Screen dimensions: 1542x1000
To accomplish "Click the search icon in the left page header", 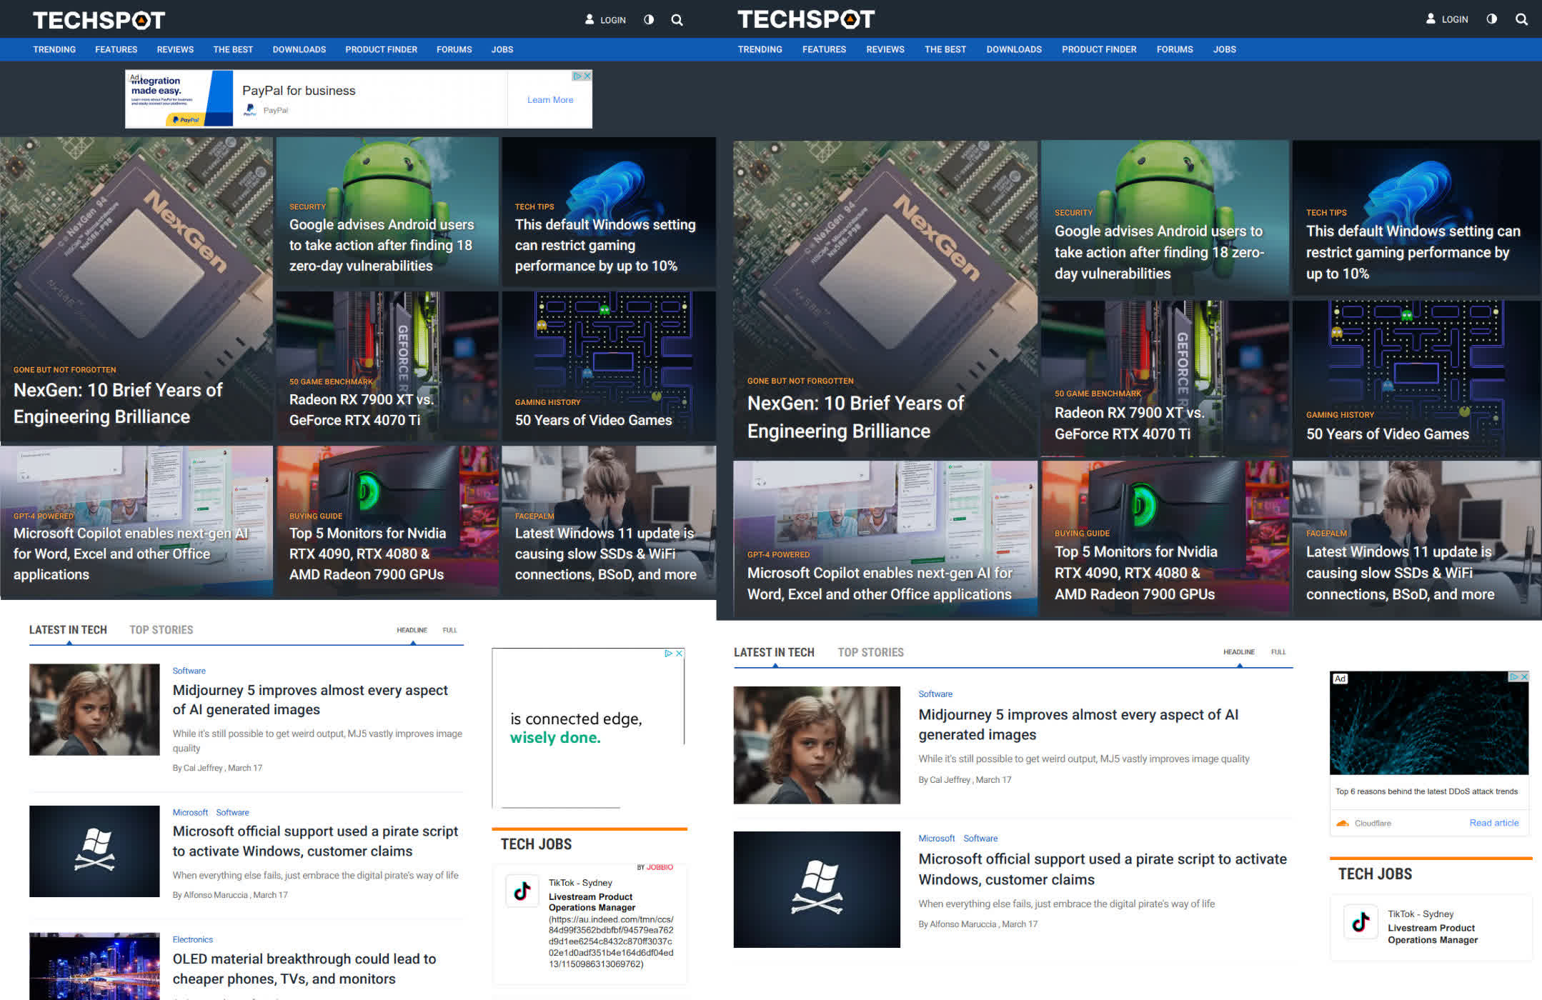I will (x=677, y=20).
